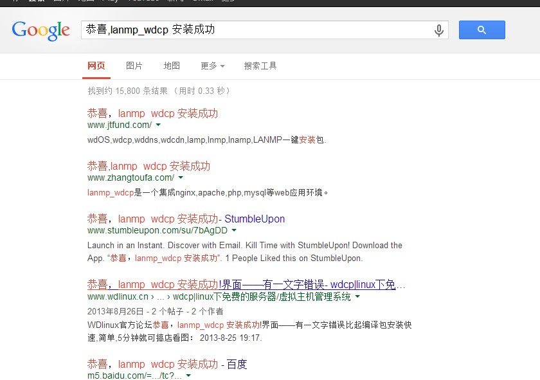Screen dimensions: 540x380
Task: Click inside the Google search text box
Action: (x=257, y=30)
